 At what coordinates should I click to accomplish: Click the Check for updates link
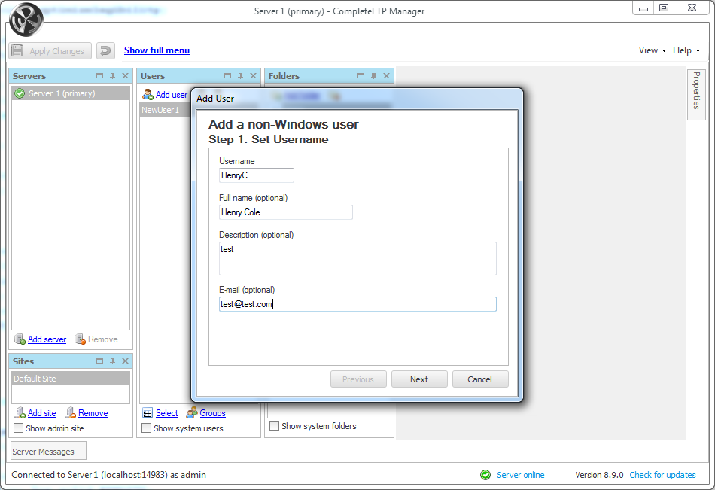[x=662, y=475]
